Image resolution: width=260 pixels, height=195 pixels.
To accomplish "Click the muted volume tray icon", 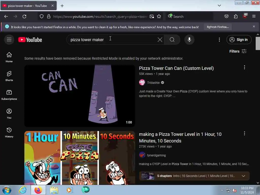I will (234, 190).
